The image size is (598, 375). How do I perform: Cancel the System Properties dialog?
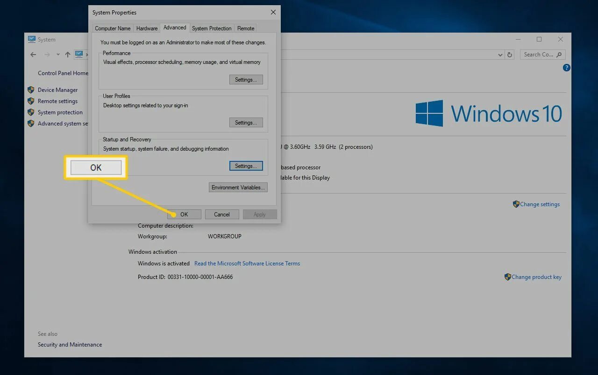222,215
